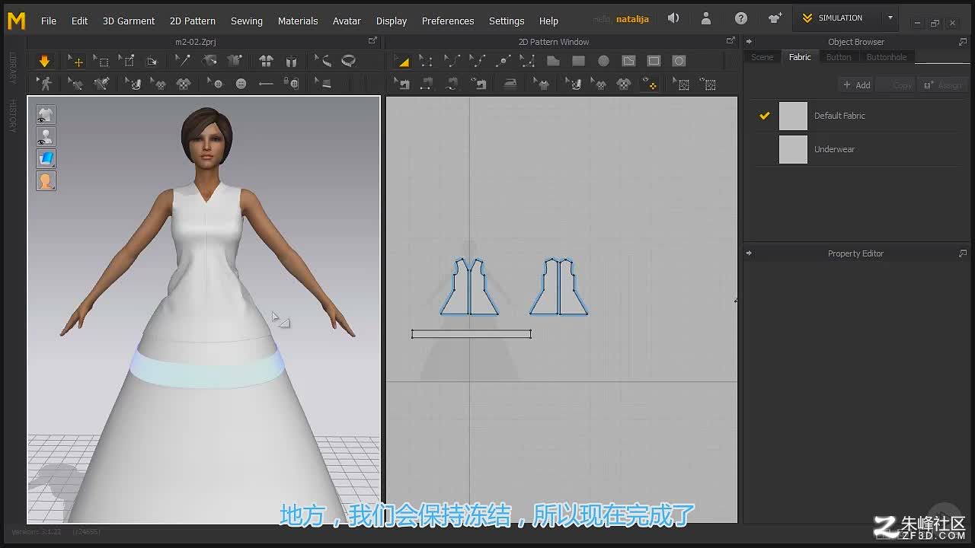Collapse the Object Browser panel arrow
This screenshot has height=548, width=975.
[x=749, y=42]
